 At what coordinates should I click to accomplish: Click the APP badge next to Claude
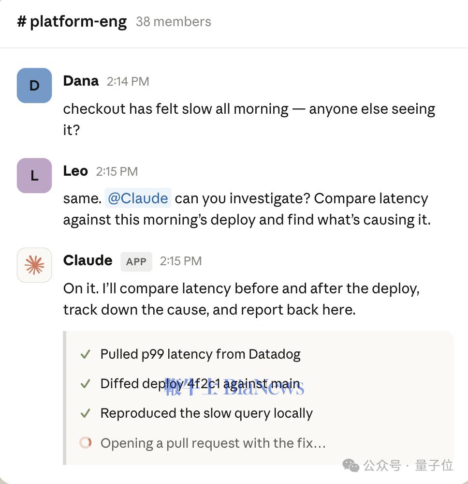(136, 262)
